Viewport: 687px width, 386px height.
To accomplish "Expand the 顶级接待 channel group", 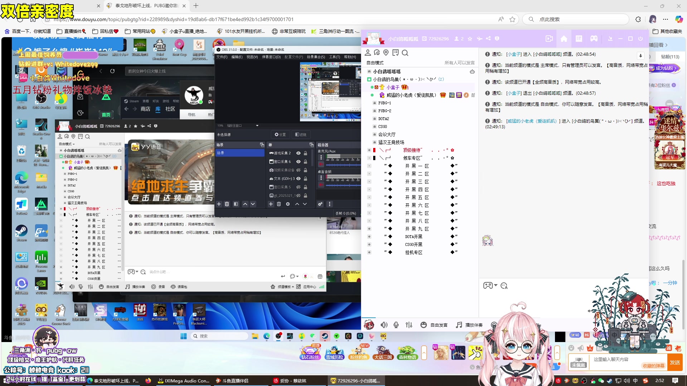I will click(369, 150).
